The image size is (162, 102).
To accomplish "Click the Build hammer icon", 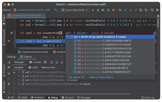I will point(56,10).
